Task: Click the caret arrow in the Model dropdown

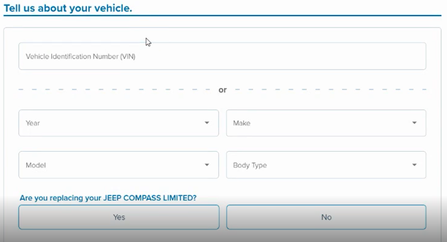Action: click(207, 165)
